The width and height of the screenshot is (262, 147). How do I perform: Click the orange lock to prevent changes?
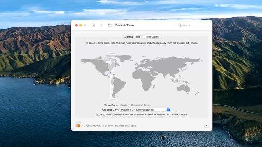click(78, 125)
